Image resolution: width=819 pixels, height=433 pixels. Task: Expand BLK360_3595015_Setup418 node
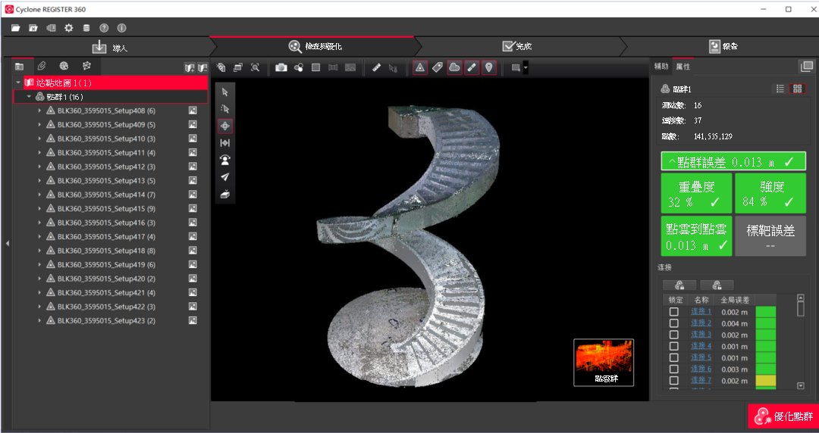click(39, 251)
